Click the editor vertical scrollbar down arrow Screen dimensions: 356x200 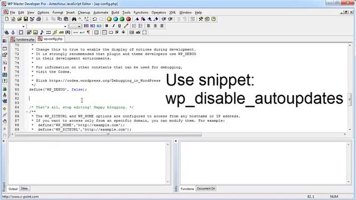pos(350,129)
